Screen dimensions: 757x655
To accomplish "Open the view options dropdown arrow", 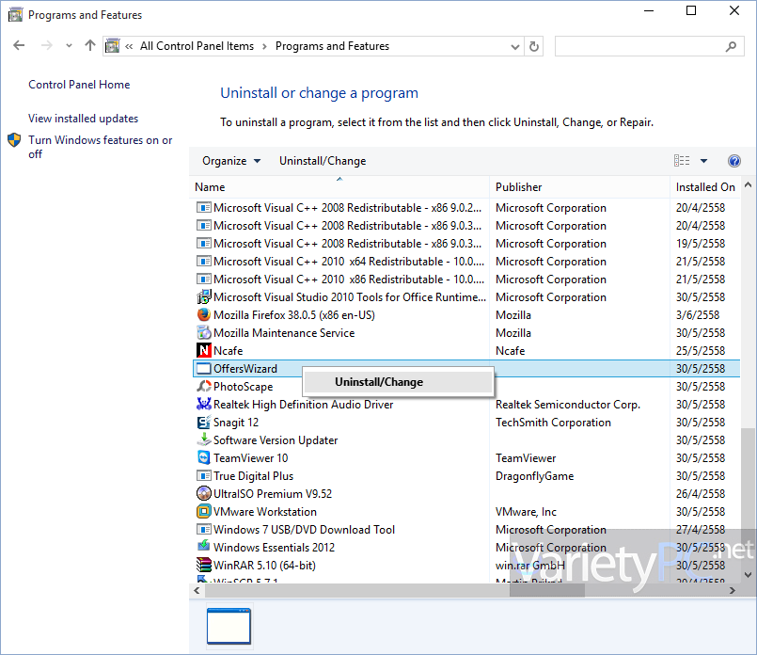I will click(704, 161).
